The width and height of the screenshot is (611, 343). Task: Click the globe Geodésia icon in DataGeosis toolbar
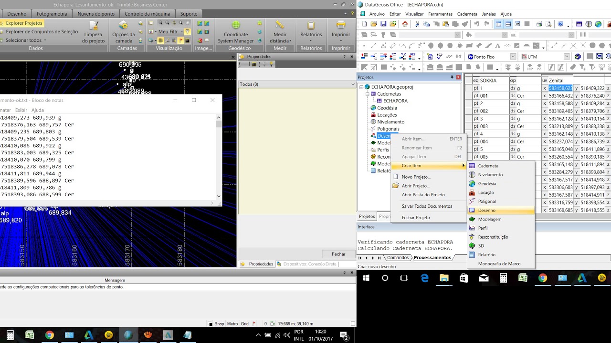598,24
